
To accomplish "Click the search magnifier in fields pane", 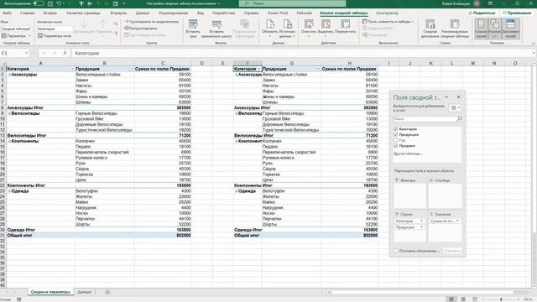I will (x=459, y=119).
